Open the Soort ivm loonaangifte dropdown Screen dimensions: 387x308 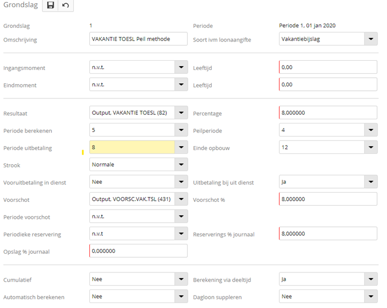(x=371, y=39)
